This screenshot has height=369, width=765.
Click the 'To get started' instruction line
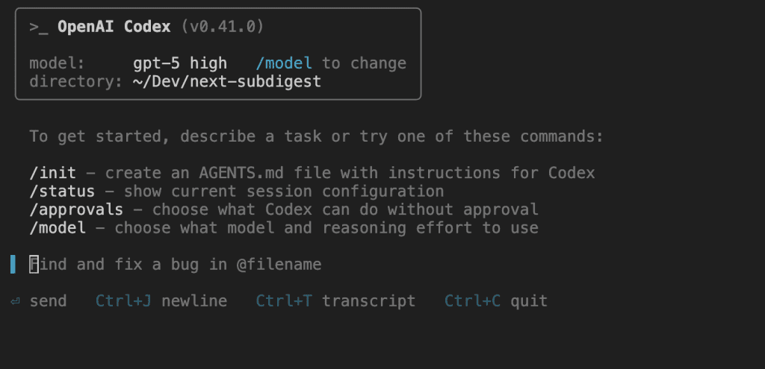(317, 136)
